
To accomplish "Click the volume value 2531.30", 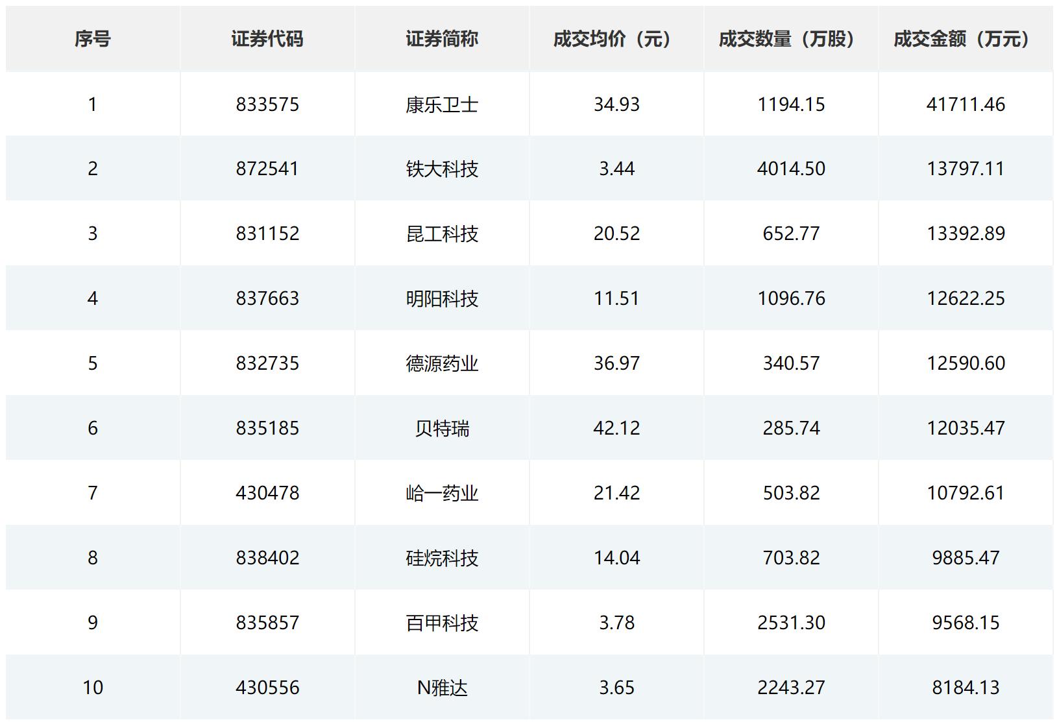I will pos(791,623).
